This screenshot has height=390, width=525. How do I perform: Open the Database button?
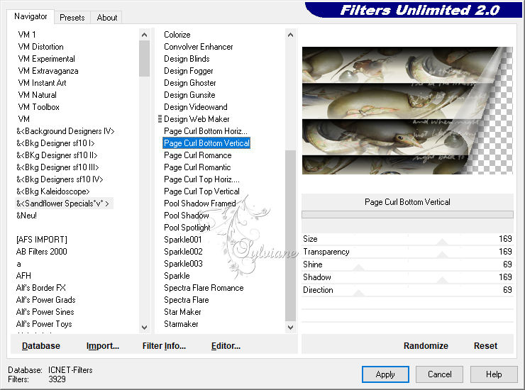point(41,346)
